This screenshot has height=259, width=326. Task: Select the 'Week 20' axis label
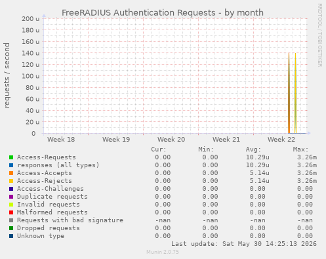(x=171, y=140)
